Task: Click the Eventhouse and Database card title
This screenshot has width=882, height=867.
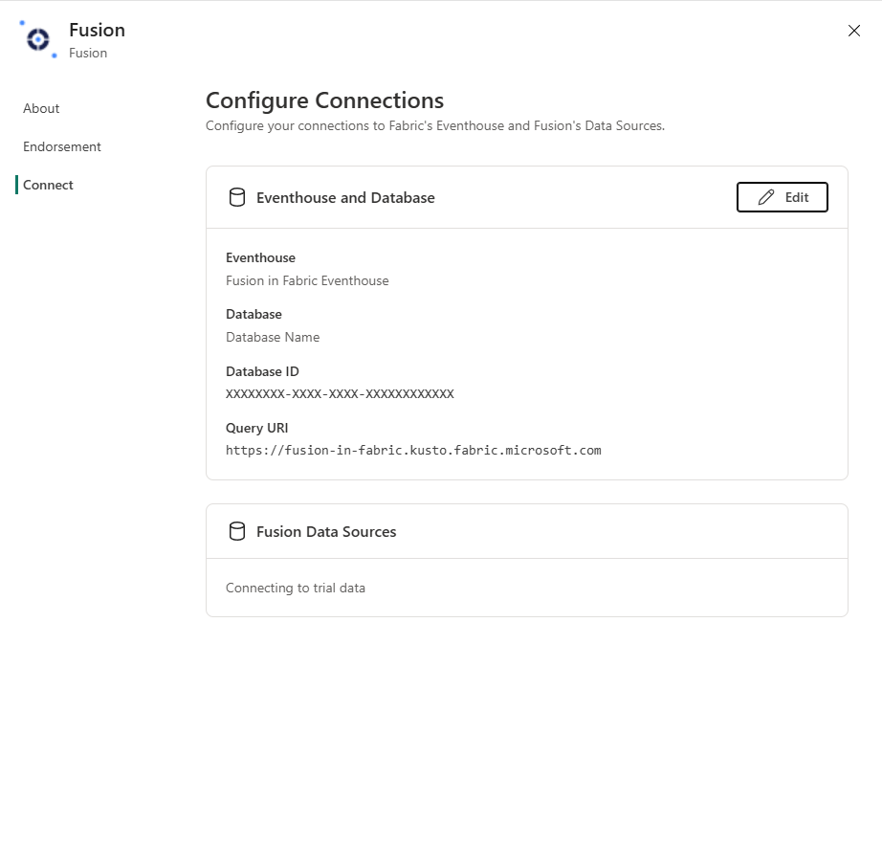Action: click(x=345, y=198)
